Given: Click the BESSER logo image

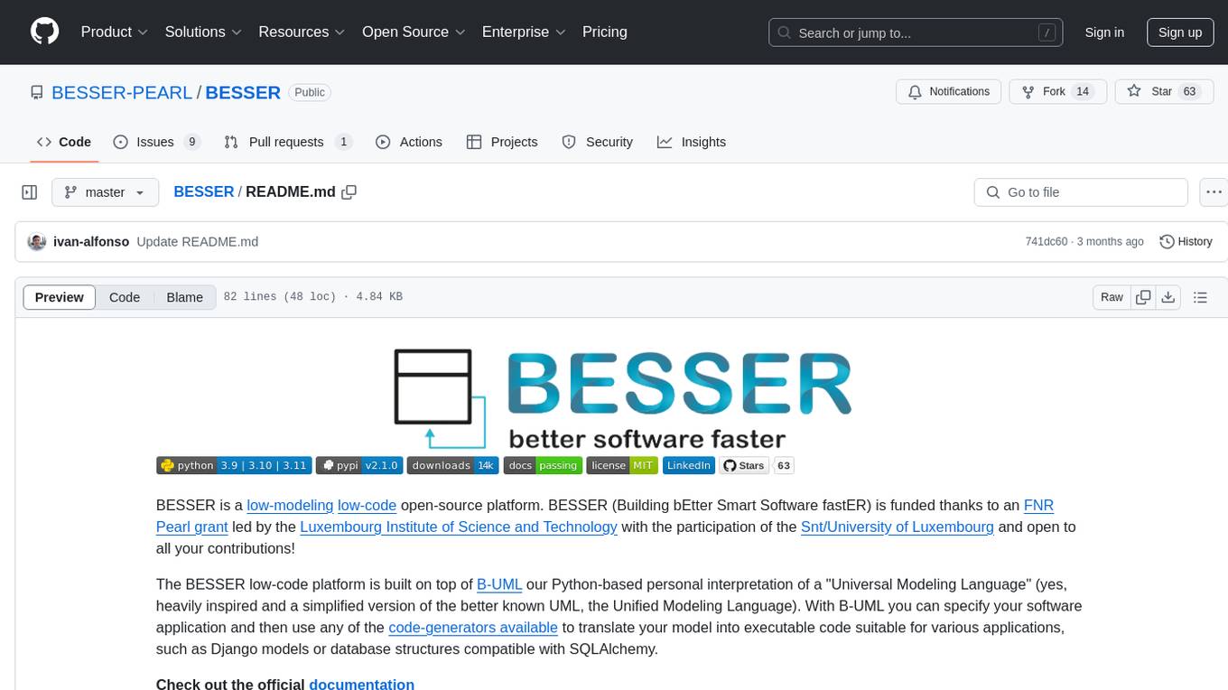Looking at the screenshot, I should click(621, 398).
